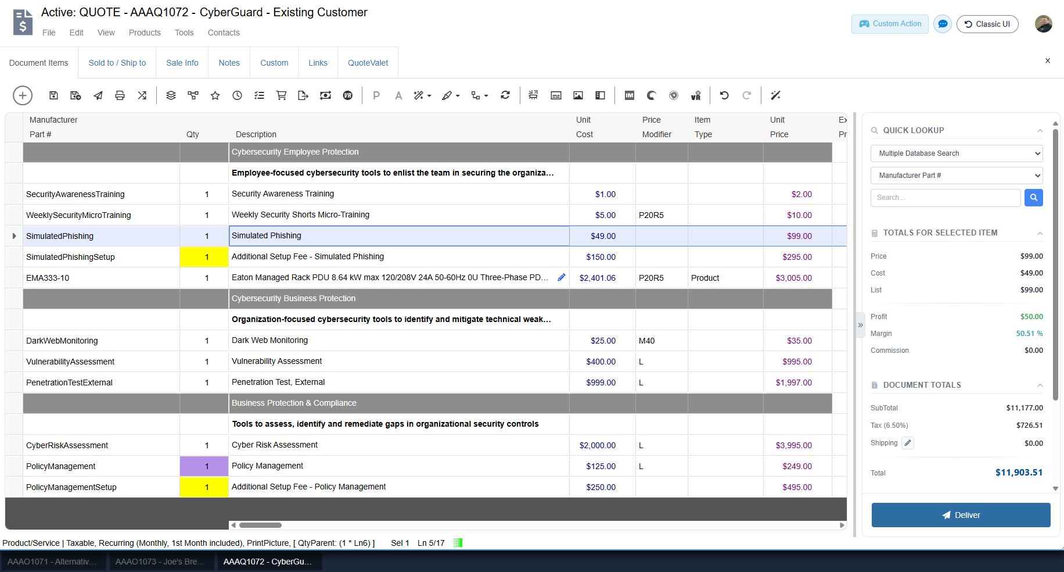Open the highlighter tool dropdown arrow
This screenshot has height=572, width=1064.
click(x=458, y=96)
